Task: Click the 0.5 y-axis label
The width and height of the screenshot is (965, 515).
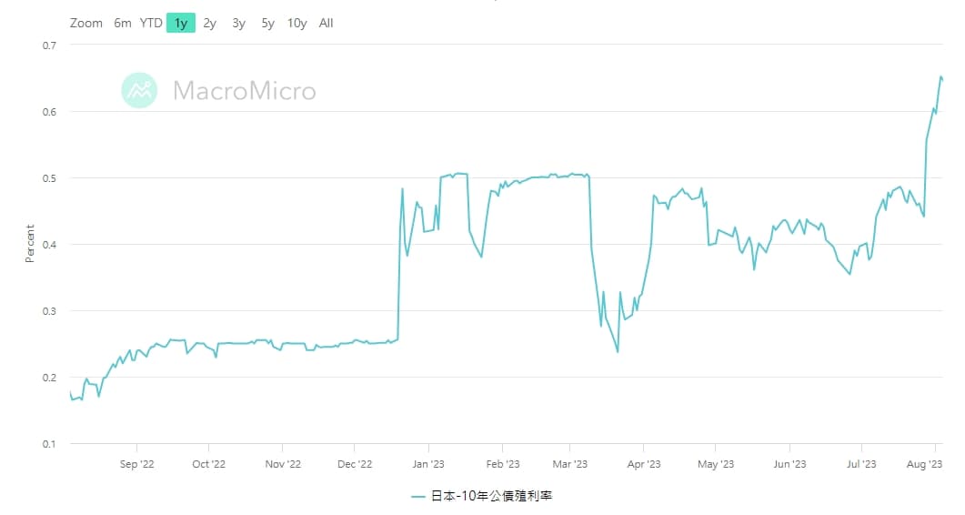Action: [50, 178]
